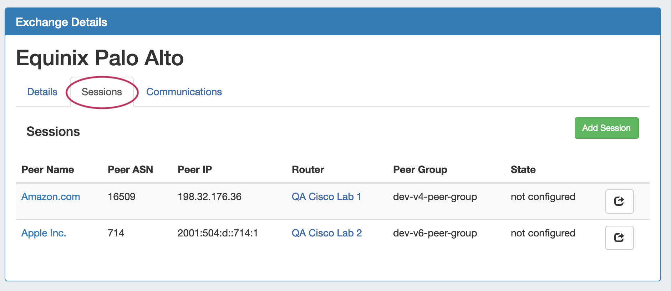Image resolution: width=671 pixels, height=291 pixels.
Task: Click the Router column header
Action: [x=308, y=170]
